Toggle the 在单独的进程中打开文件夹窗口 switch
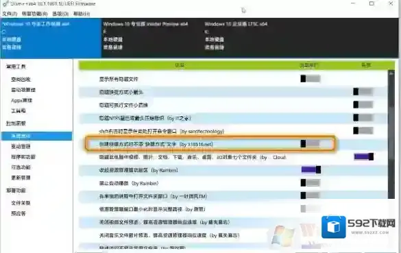 point(311,195)
